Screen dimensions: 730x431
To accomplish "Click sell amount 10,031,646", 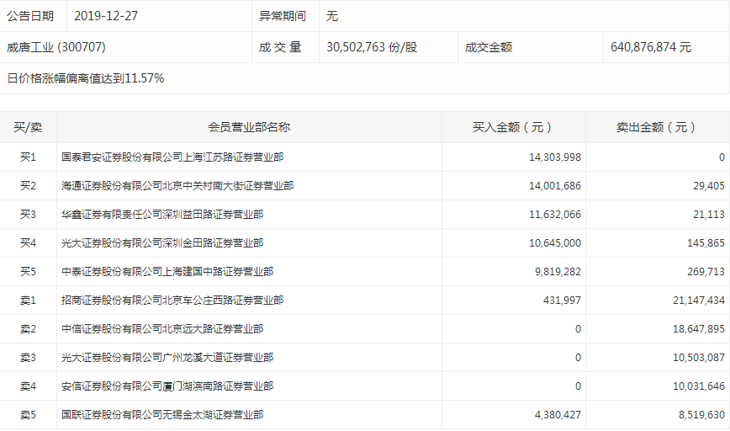I will click(699, 386).
